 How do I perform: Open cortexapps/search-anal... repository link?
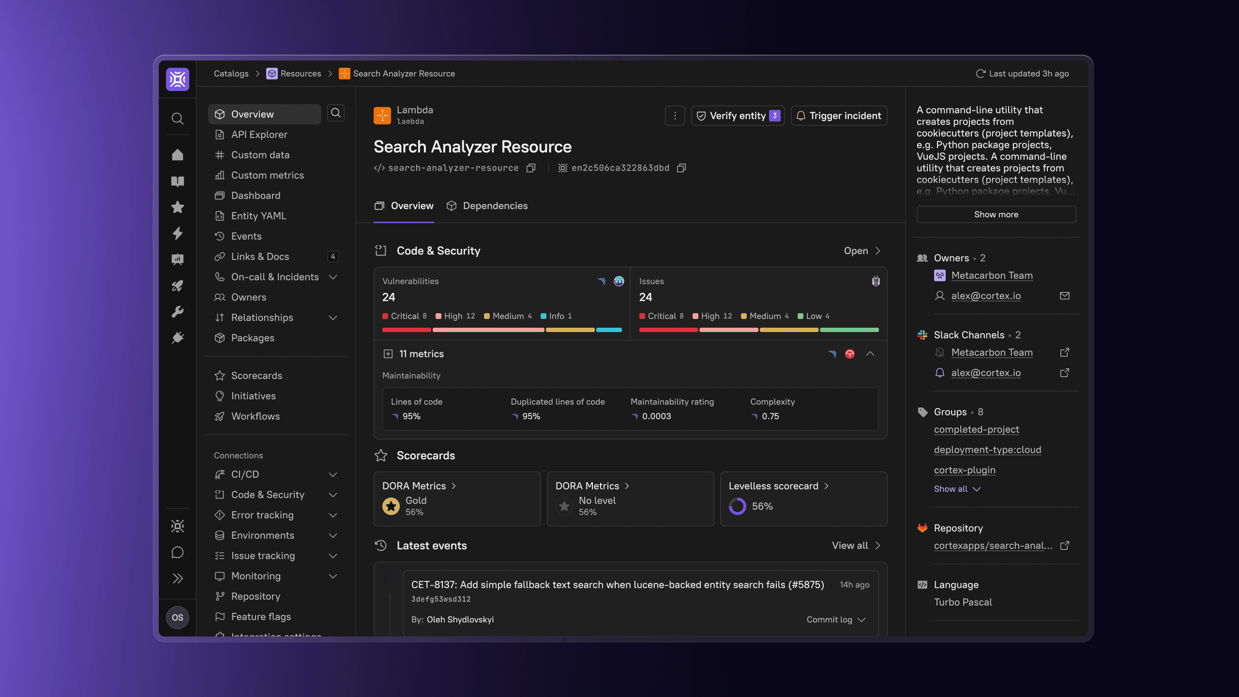click(x=993, y=545)
